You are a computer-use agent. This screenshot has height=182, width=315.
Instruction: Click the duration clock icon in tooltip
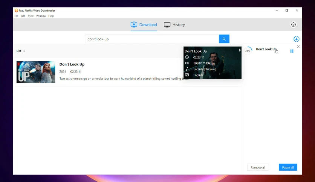(x=187, y=57)
